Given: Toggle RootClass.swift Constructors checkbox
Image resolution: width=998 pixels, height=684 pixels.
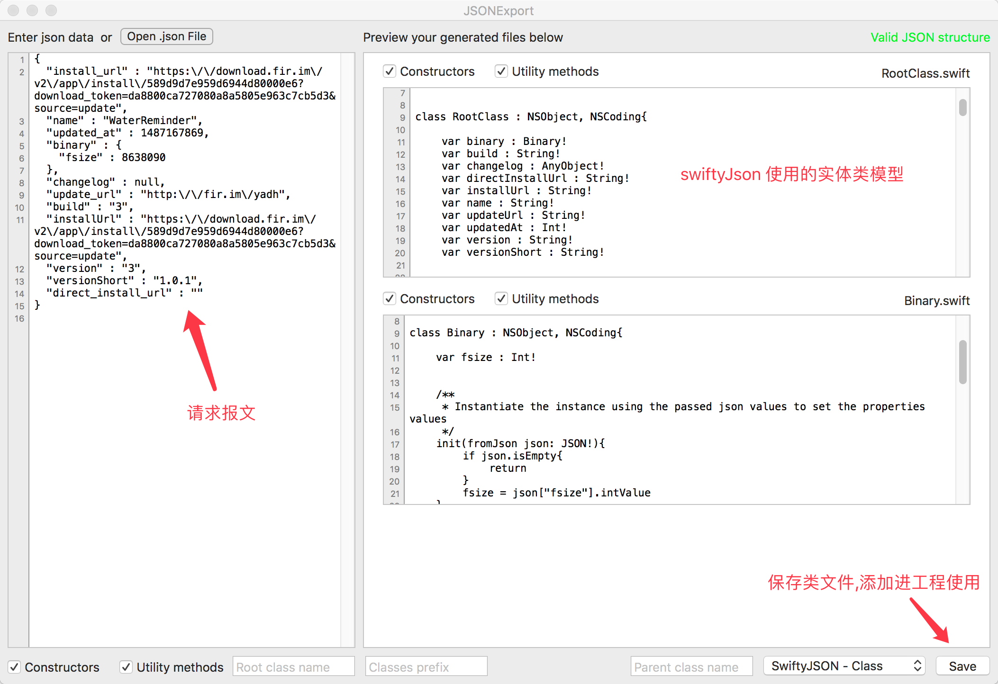Looking at the screenshot, I should 390,72.
